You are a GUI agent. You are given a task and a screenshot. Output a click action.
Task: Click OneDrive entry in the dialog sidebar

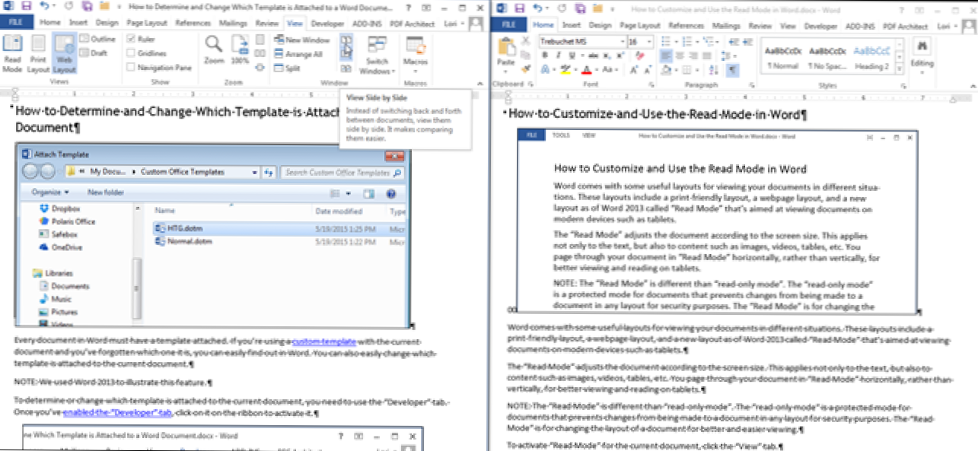61,247
